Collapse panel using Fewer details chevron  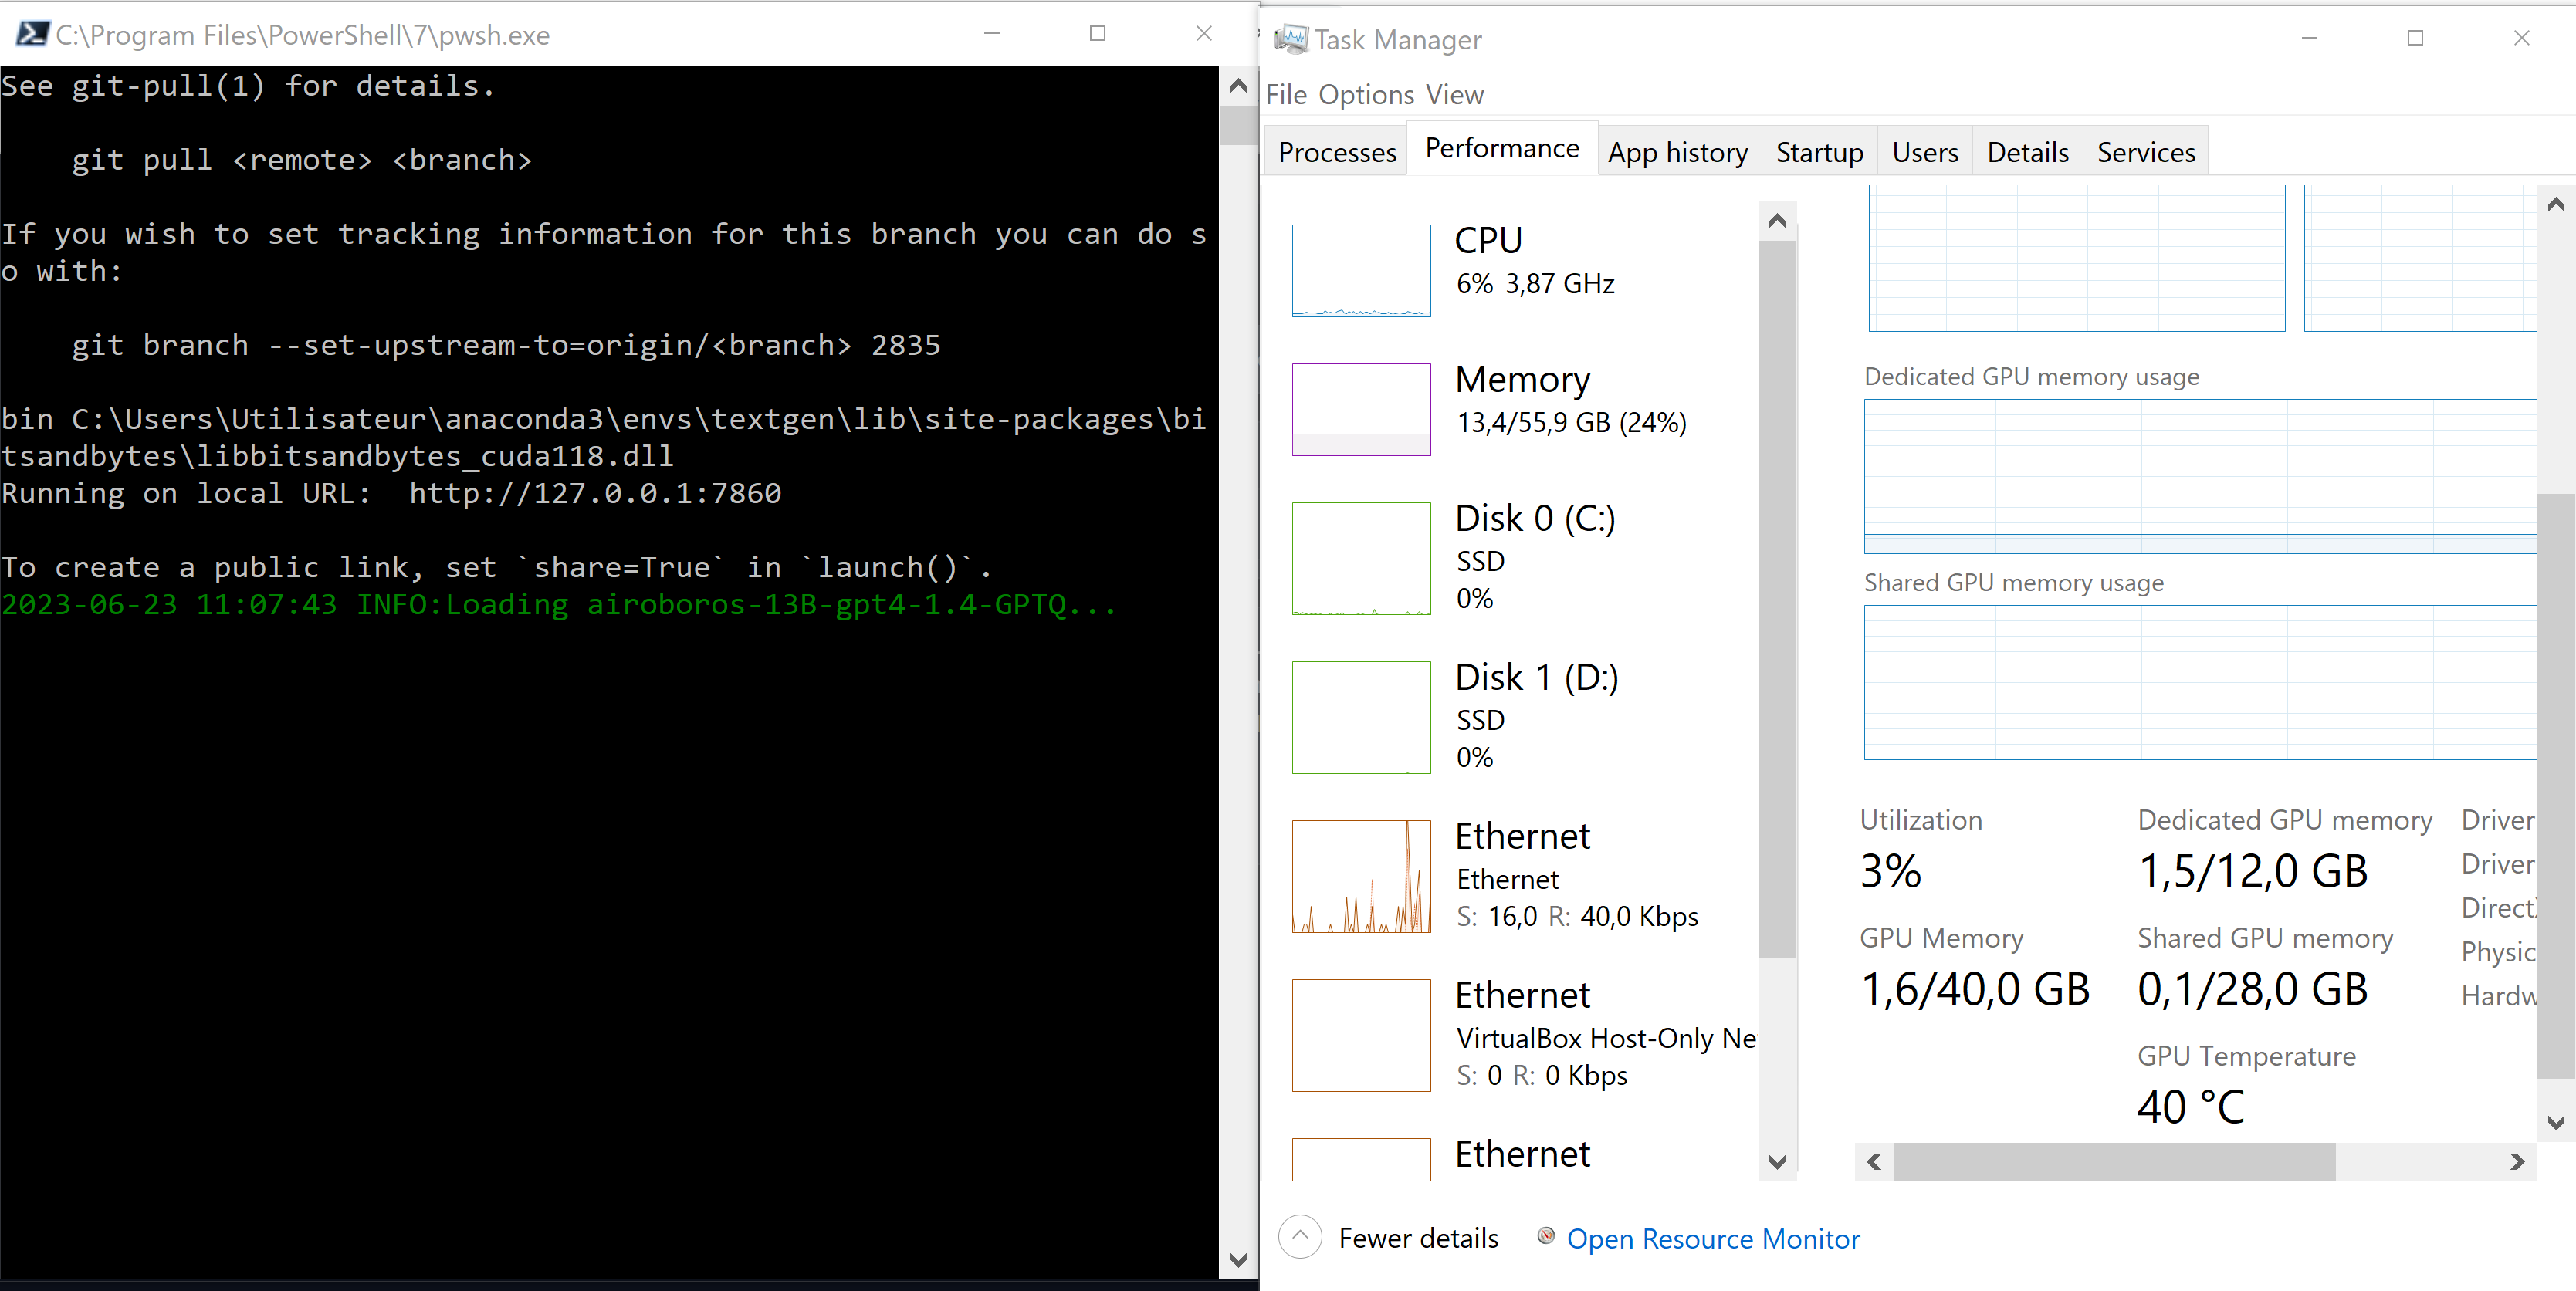[1299, 1237]
